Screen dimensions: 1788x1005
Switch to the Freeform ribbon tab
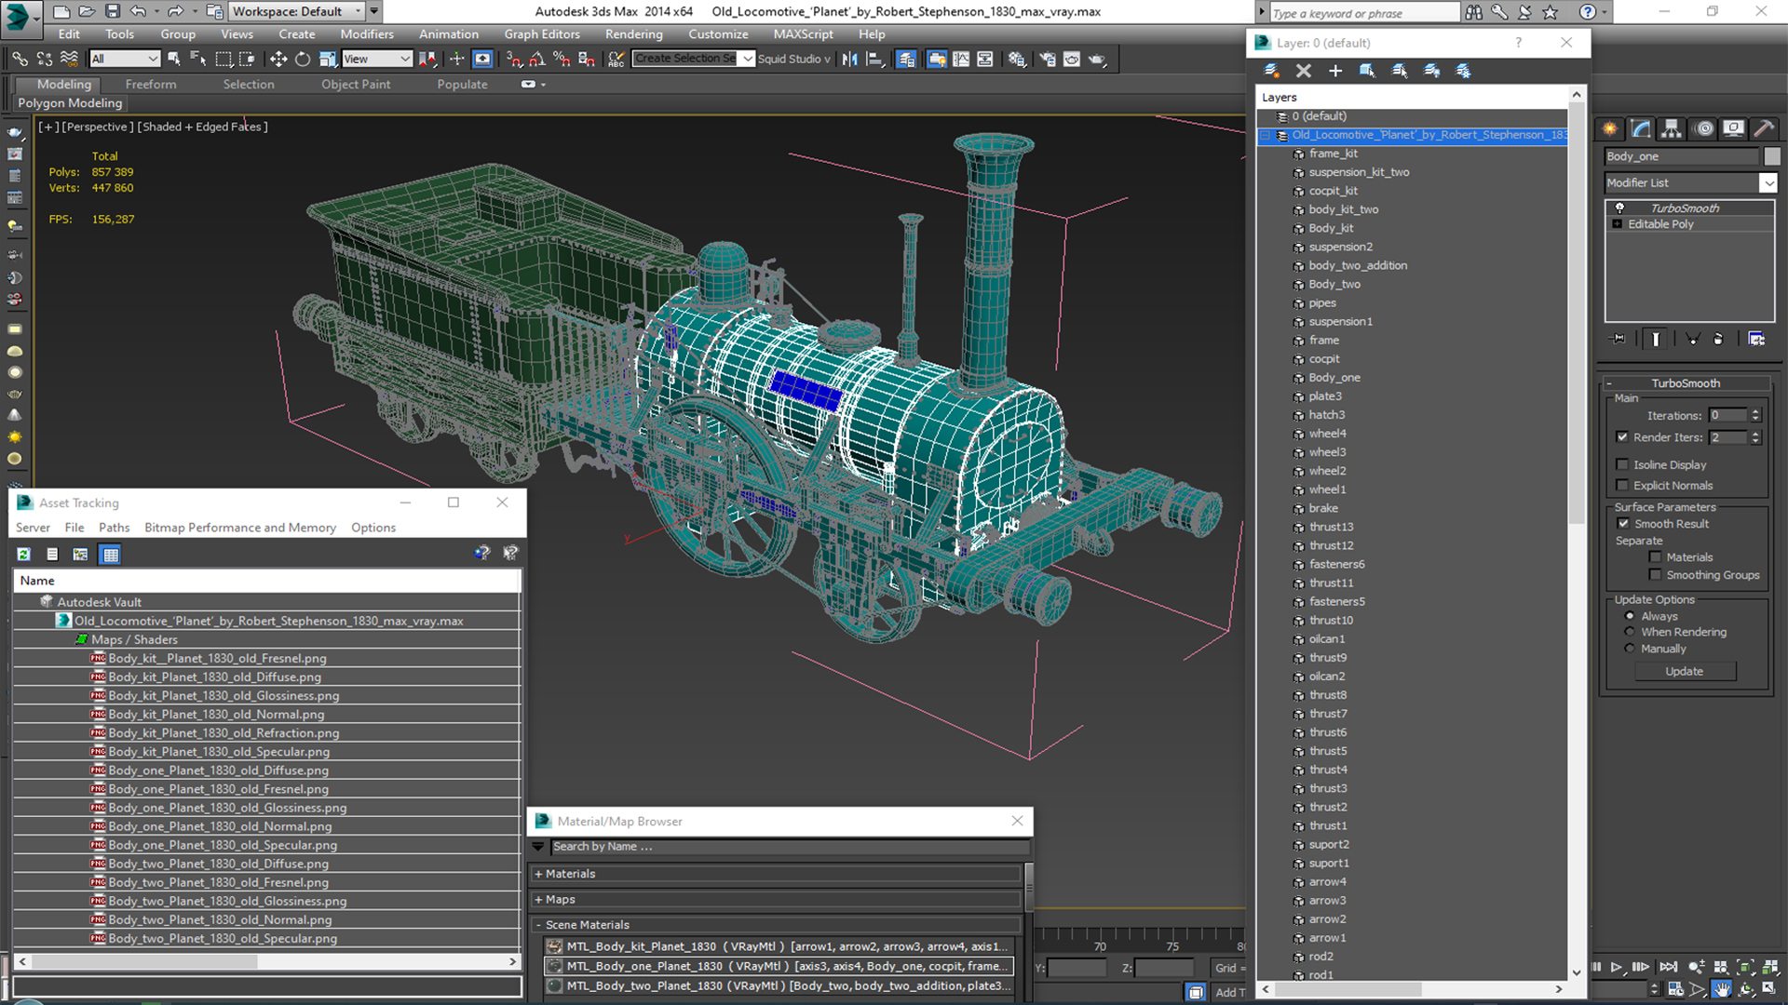pyautogui.click(x=151, y=84)
